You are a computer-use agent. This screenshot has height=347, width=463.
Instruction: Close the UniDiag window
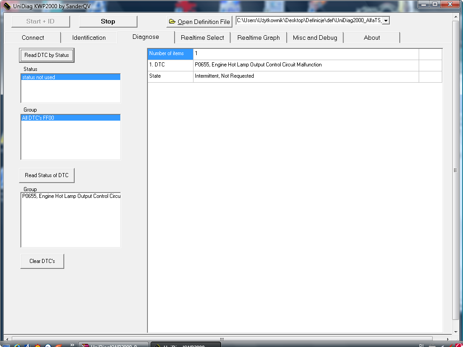tap(450, 5)
